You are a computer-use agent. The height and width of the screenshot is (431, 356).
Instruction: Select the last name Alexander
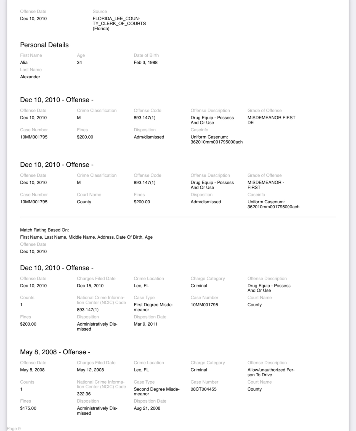click(x=30, y=77)
